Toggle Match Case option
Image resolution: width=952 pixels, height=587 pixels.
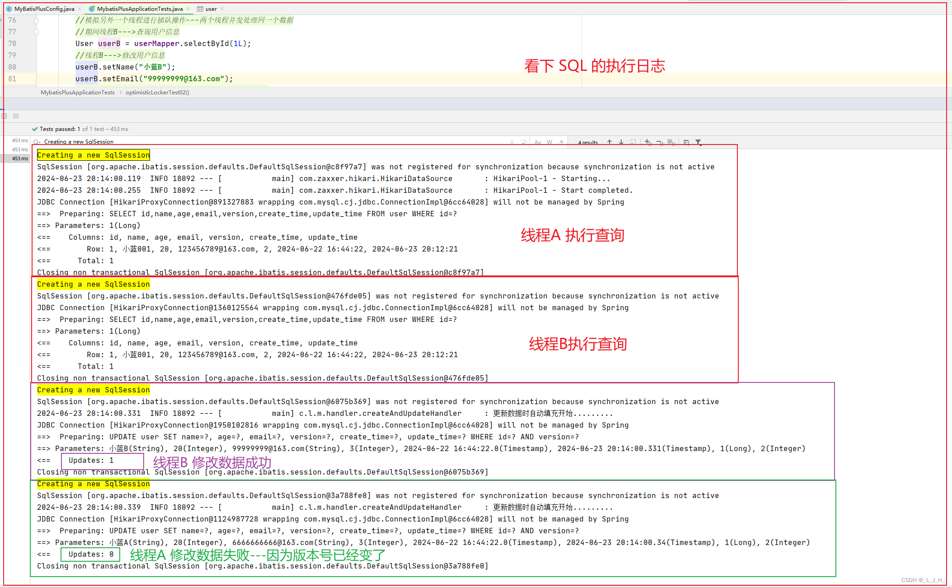point(538,142)
